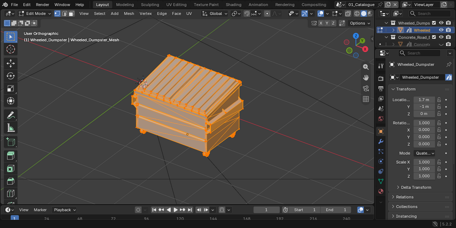
Task: Pin the Wheeled_Dumpster properties context
Action: [x=449, y=65]
